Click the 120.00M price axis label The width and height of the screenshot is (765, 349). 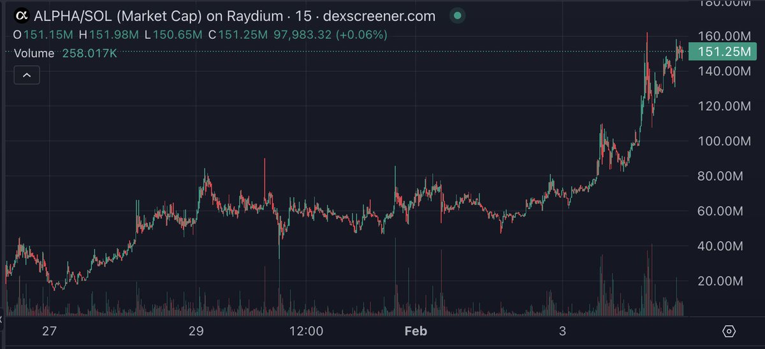(x=724, y=106)
